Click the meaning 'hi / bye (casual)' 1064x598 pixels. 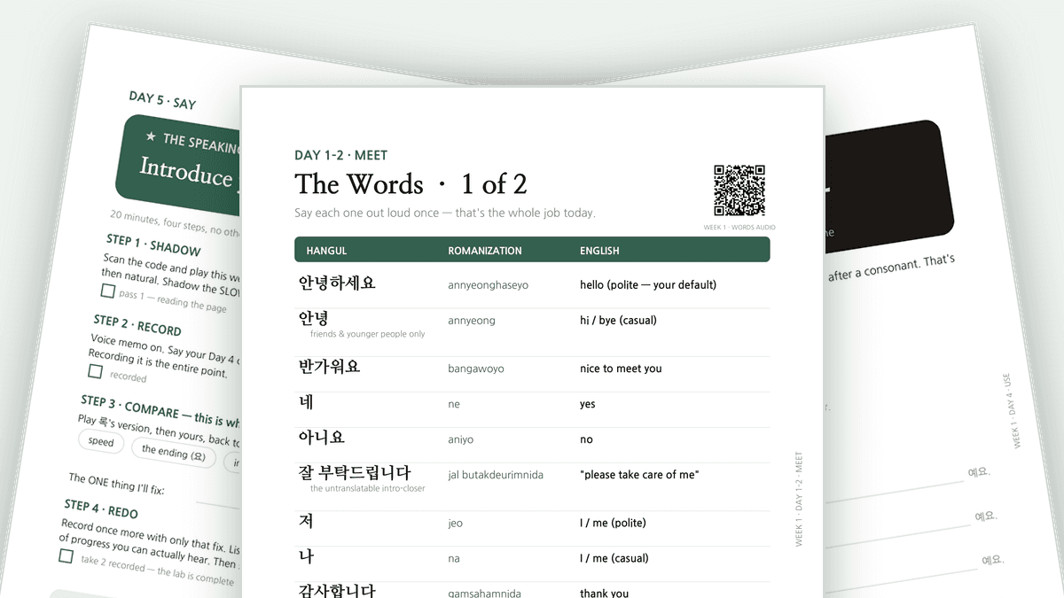pos(618,321)
